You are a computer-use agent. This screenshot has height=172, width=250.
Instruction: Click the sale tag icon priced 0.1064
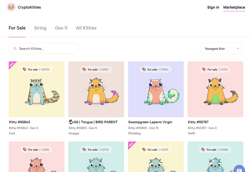pyautogui.click(x=144, y=69)
